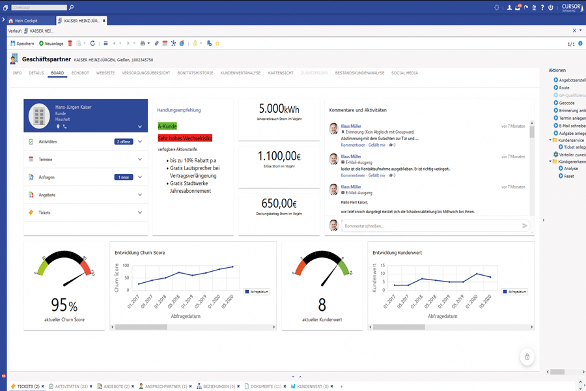
Task: Expand the Tickets section in contact card
Action: [x=139, y=212]
